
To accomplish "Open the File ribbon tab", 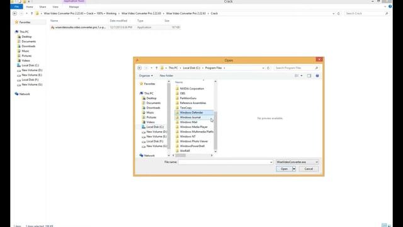I will click(17, 7).
